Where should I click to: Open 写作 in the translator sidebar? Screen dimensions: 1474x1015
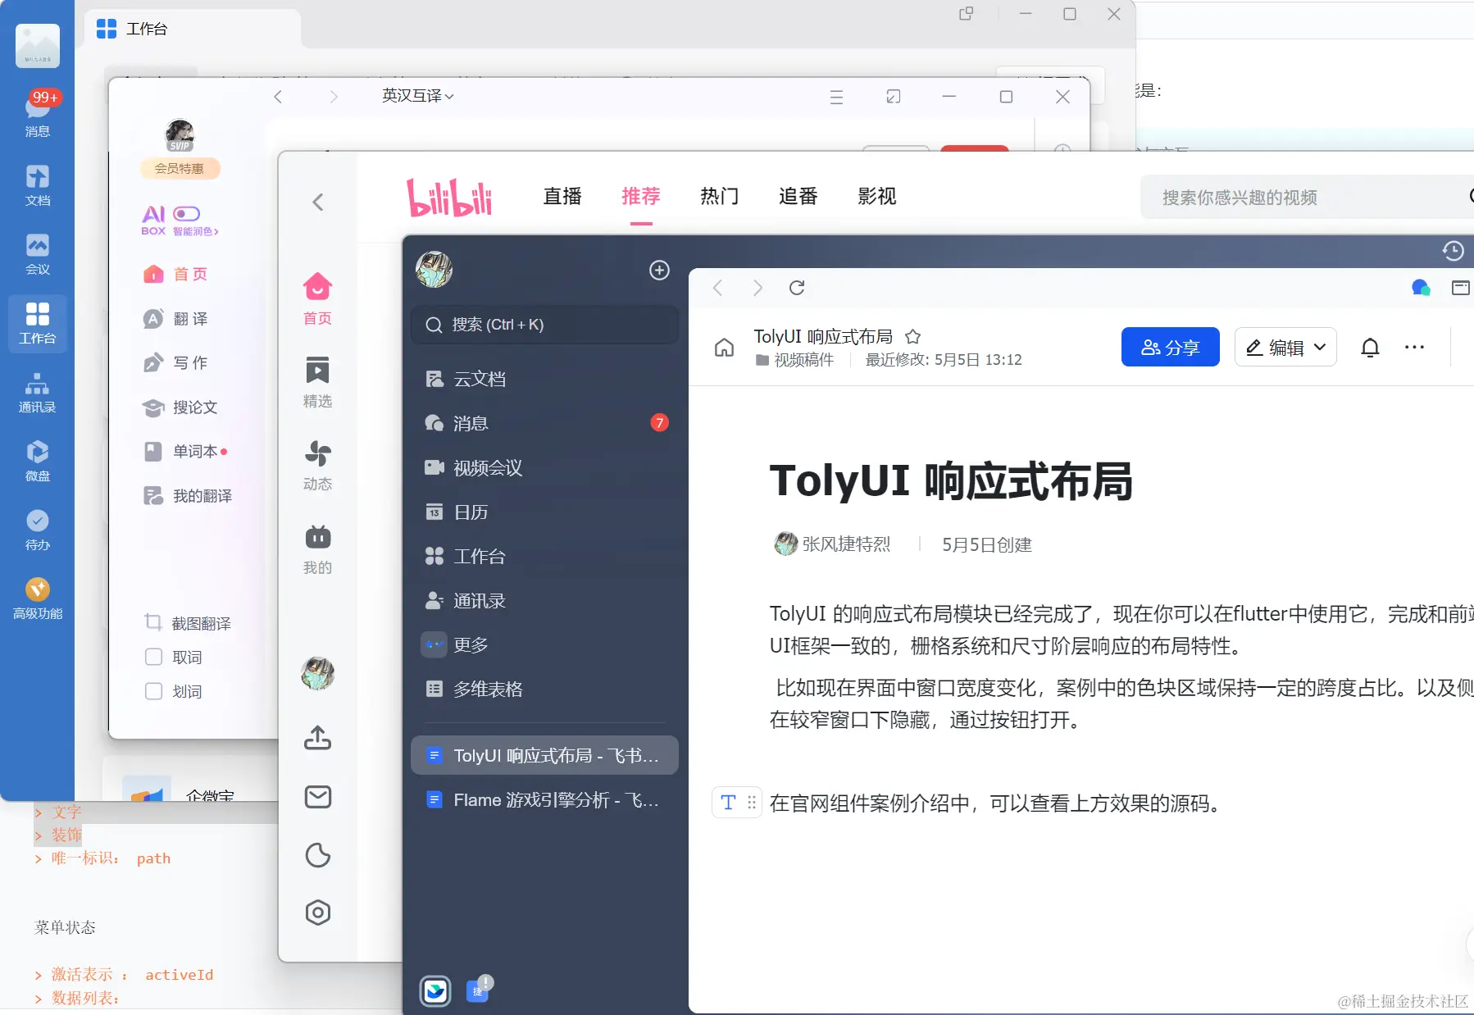tap(175, 362)
